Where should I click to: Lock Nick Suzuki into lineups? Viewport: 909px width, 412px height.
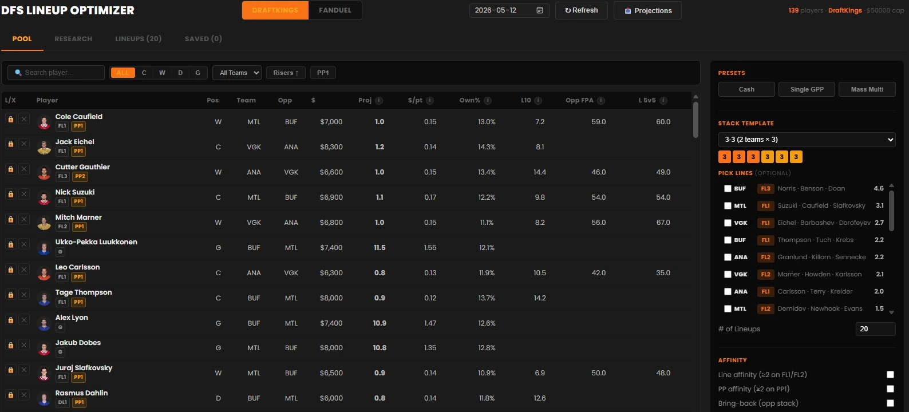click(10, 195)
